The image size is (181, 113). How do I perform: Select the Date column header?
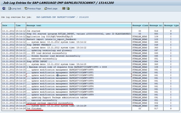[x=8, y=25]
